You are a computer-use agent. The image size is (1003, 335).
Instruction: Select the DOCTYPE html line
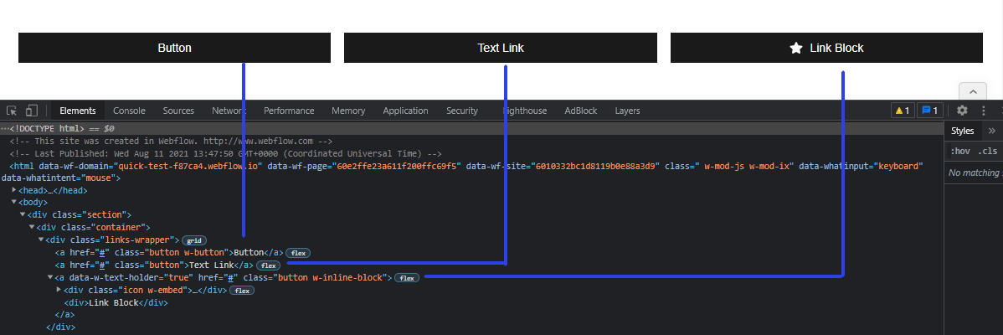click(x=472, y=128)
